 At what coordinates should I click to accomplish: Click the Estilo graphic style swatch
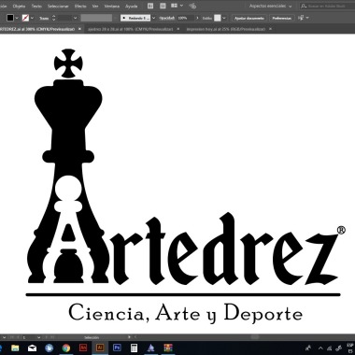click(218, 18)
